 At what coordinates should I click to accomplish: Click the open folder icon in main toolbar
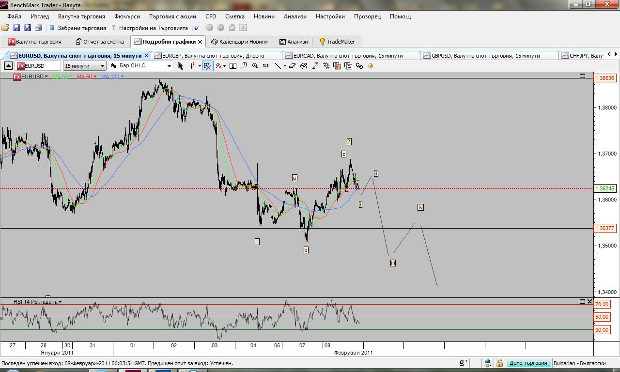tap(5, 28)
